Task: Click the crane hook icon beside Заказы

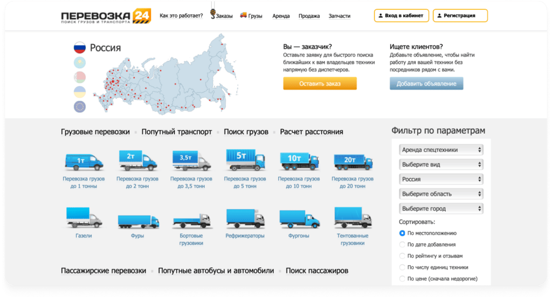Action: (212, 14)
